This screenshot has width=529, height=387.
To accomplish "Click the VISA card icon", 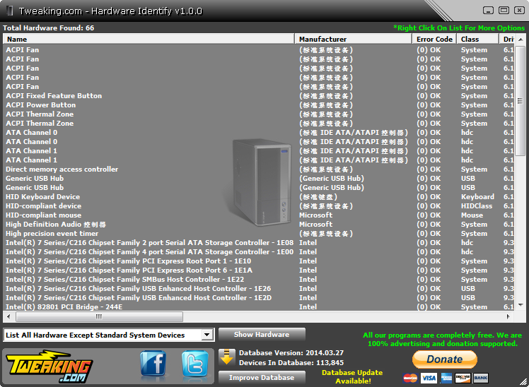I will (429, 379).
